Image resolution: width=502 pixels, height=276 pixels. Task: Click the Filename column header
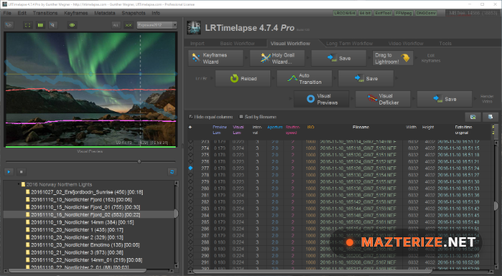361,127
